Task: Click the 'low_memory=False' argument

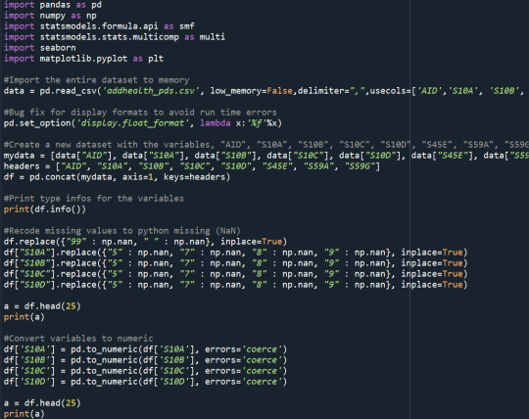Action: tap(252, 91)
